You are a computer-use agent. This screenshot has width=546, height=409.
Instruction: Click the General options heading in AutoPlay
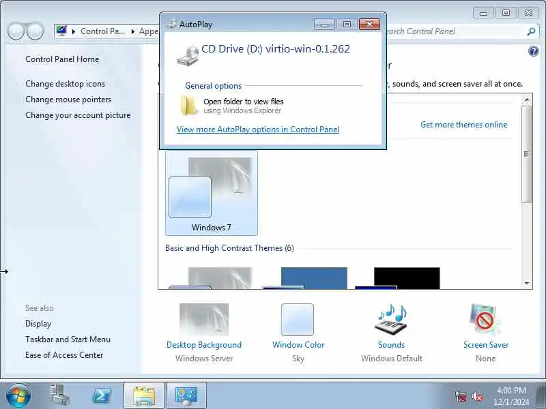(213, 86)
